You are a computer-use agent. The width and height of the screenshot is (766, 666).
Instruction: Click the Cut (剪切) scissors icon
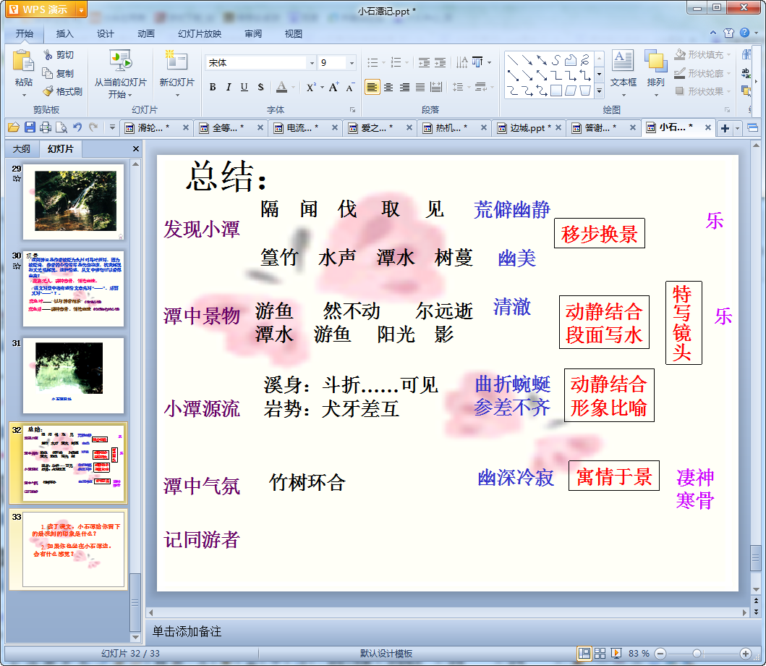[x=48, y=55]
